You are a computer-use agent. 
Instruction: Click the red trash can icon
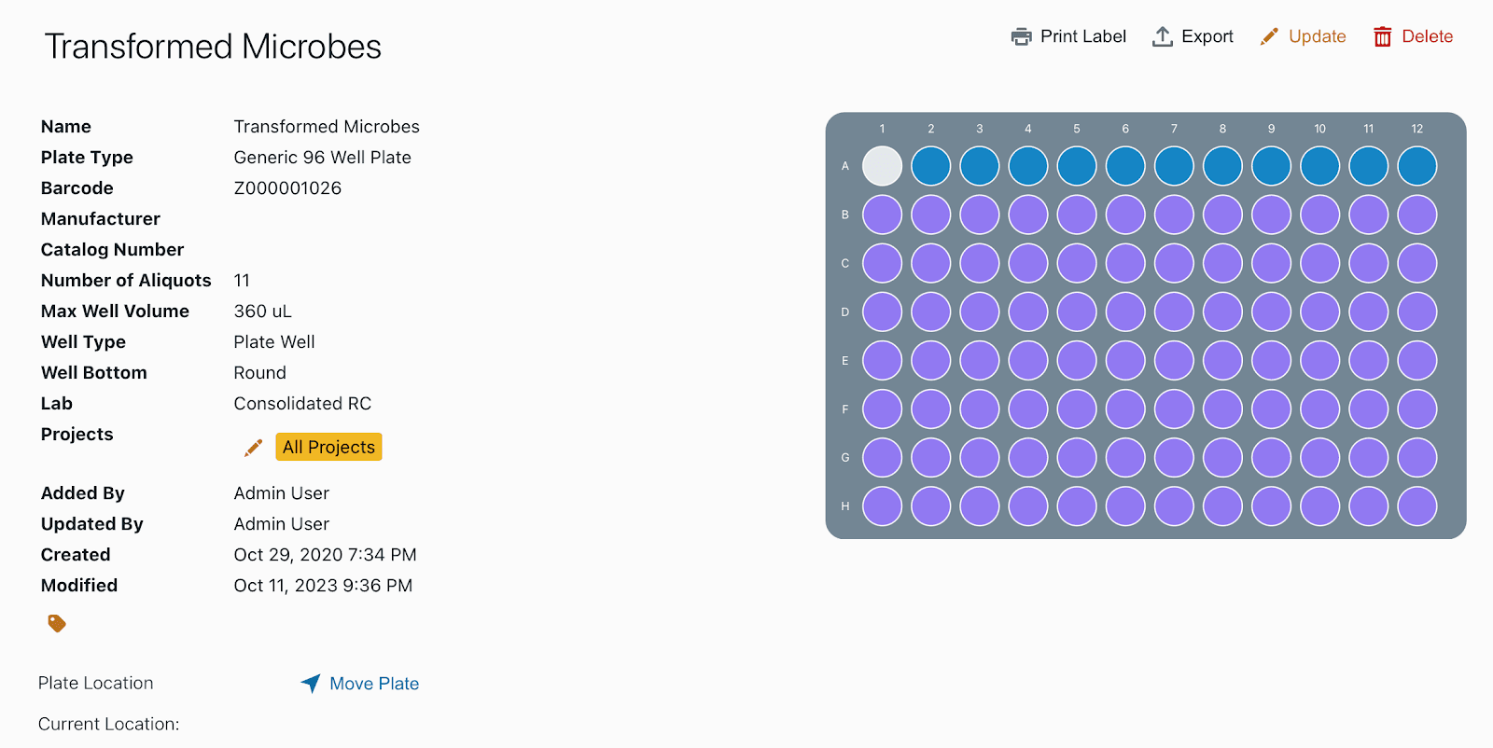1382,36
